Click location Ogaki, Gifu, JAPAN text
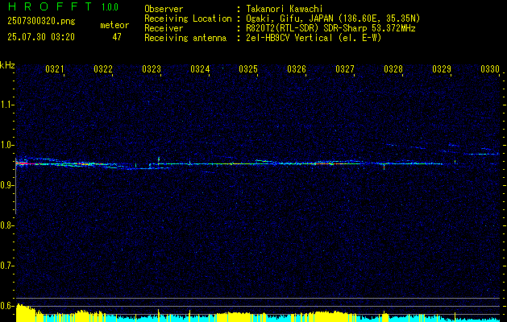 coord(333,19)
